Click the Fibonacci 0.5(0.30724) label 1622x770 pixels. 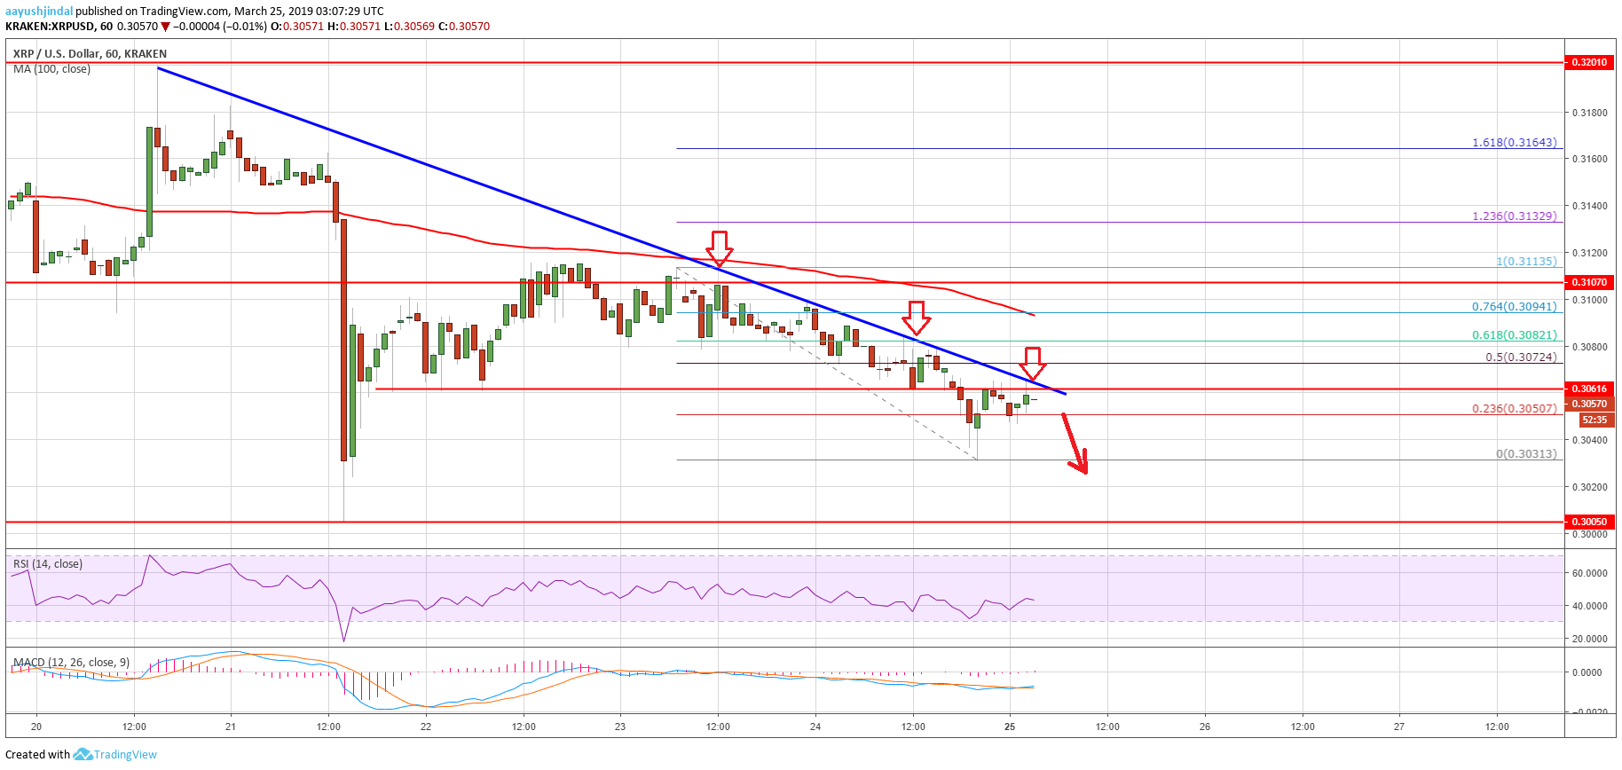[x=1521, y=357]
